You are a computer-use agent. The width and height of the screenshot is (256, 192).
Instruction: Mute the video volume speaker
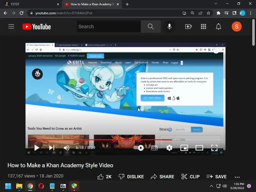click(66, 148)
